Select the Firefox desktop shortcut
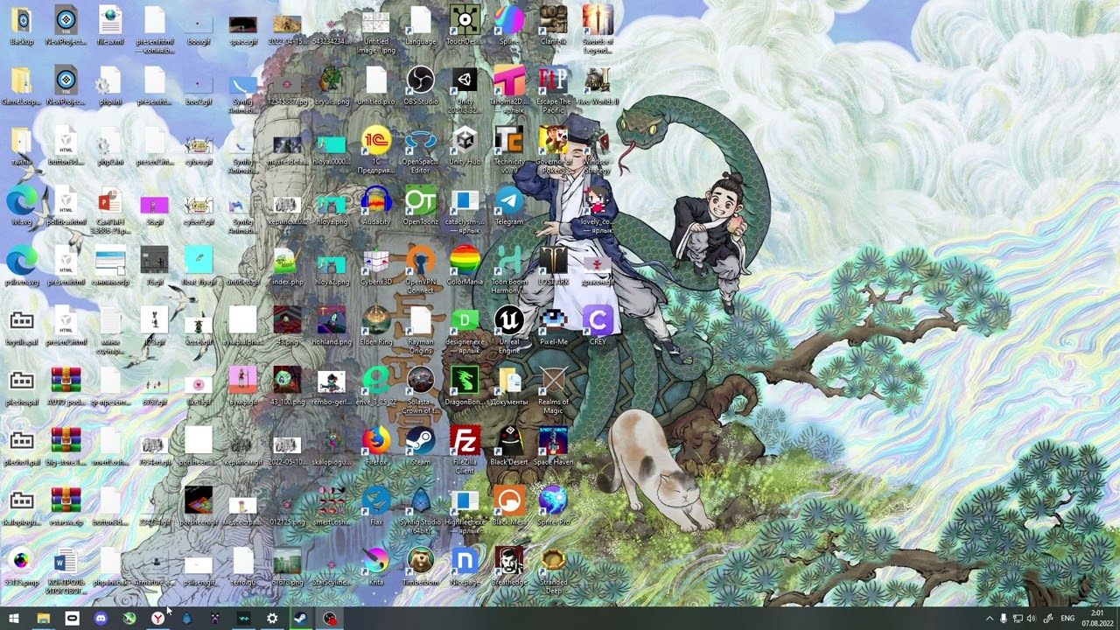 click(x=376, y=445)
